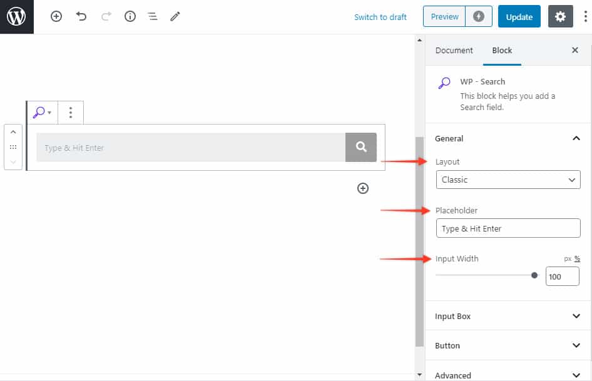The width and height of the screenshot is (592, 381).
Task: Click the Update button
Action: [x=519, y=17]
